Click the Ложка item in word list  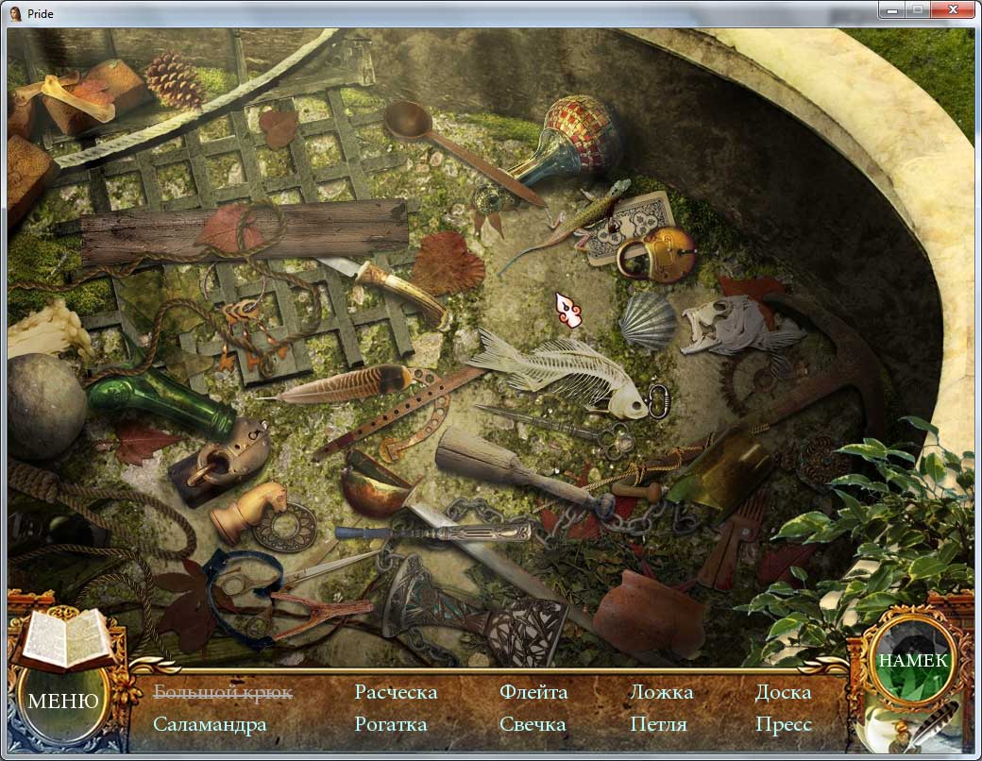661,693
